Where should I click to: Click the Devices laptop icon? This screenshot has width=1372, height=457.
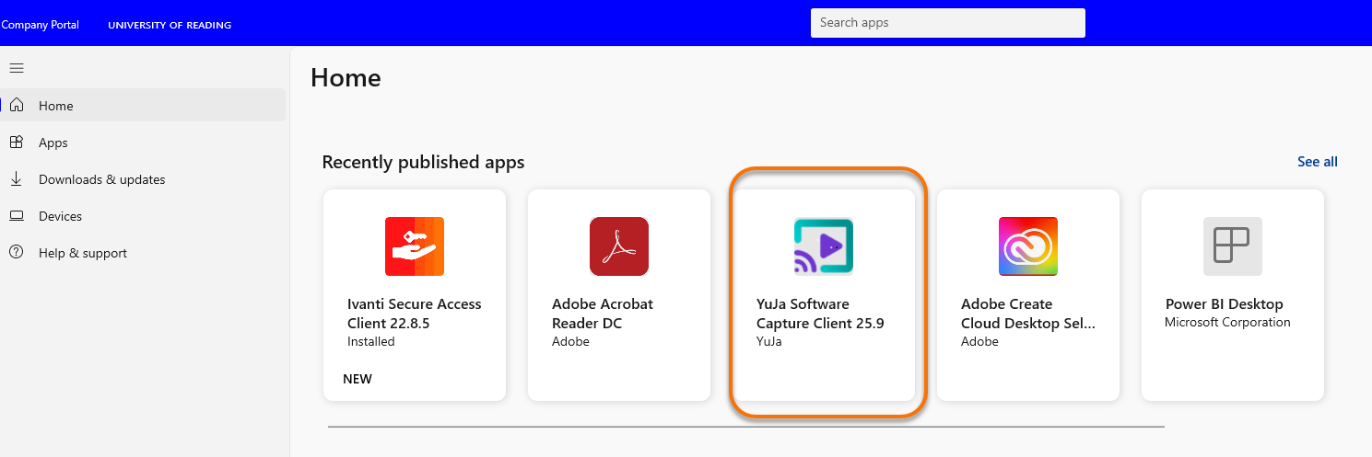(17, 216)
